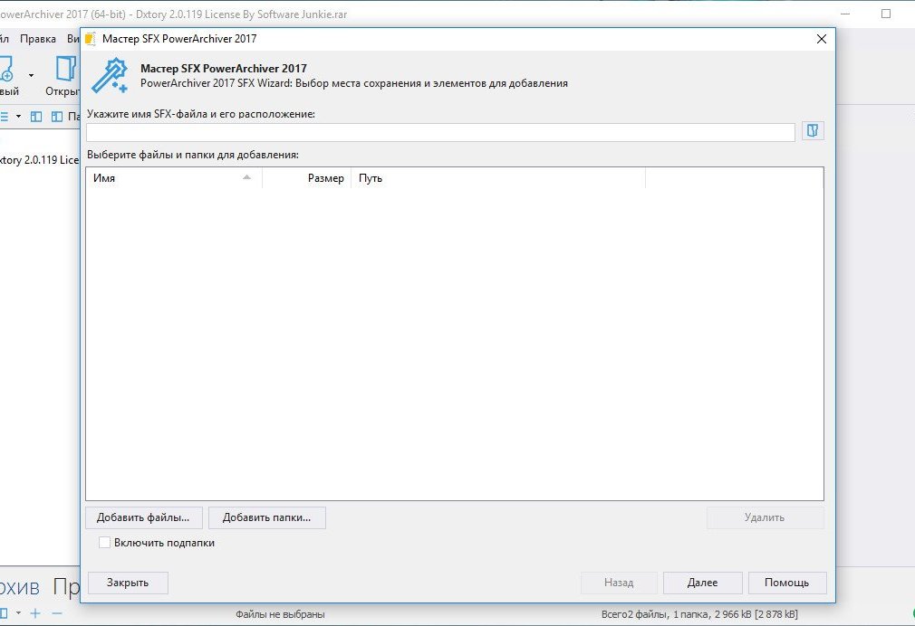Click the panel layout icon next to the 'Па' label
Screen dimensions: 915x626
pos(56,117)
